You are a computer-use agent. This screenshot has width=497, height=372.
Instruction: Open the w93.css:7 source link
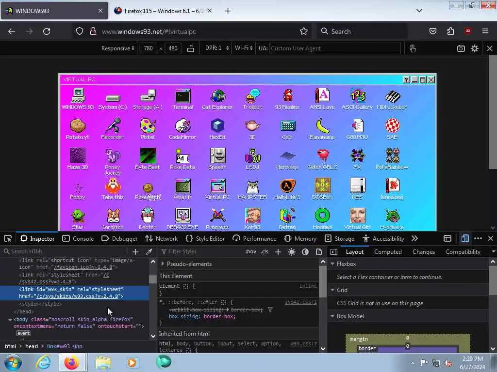pos(303,344)
